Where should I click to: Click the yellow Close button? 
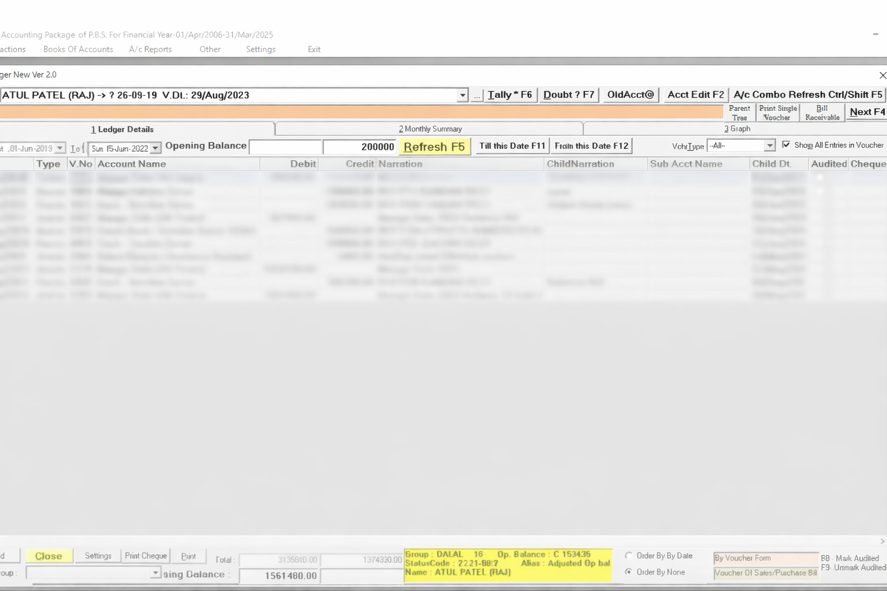(49, 556)
